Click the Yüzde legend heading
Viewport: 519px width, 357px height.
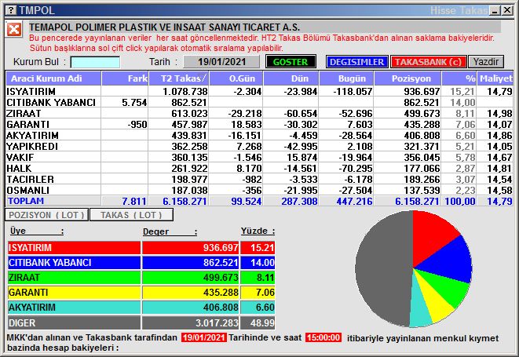tap(258, 231)
